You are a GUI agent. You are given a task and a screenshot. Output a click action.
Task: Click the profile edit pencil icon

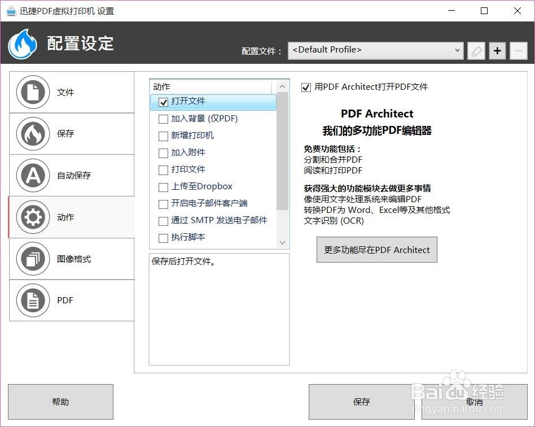pyautogui.click(x=476, y=50)
